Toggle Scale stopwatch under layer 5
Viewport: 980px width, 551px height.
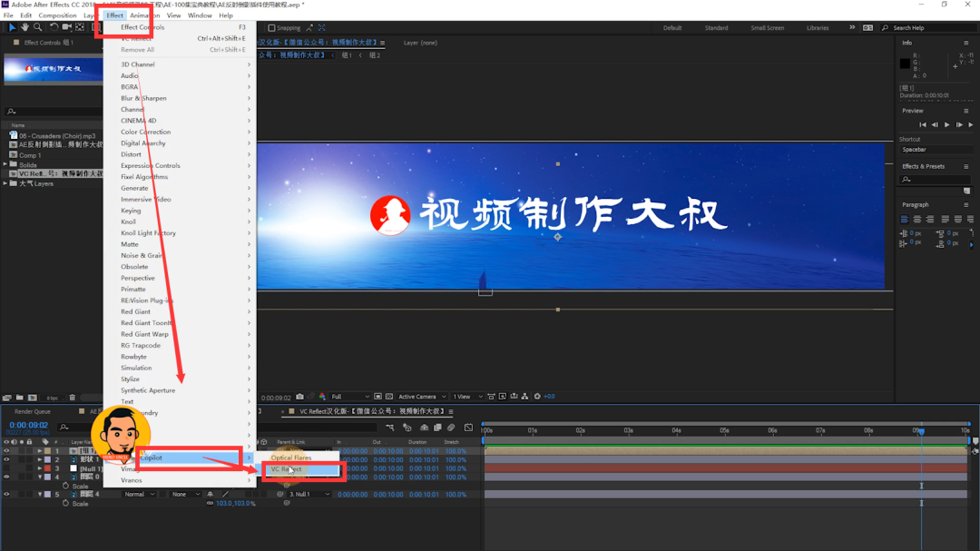[x=65, y=504]
